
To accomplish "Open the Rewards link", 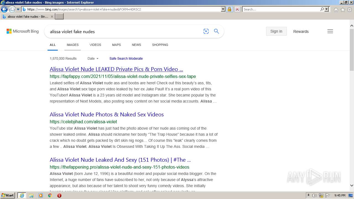I will click(301, 32).
